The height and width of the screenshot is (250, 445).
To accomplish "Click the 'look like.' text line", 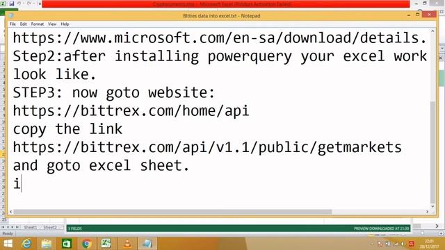I will (54, 74).
